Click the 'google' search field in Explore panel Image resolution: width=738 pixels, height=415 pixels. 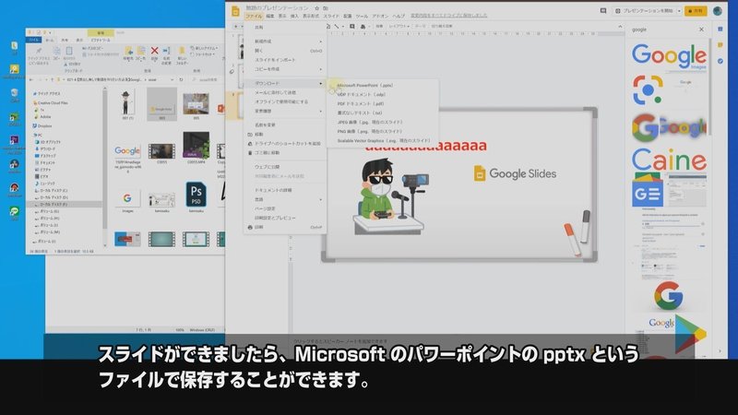661,30
